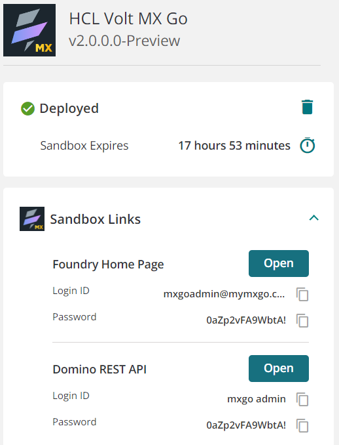The height and width of the screenshot is (445, 339).
Task: Click the Sandbox Links heading
Action: click(96, 219)
